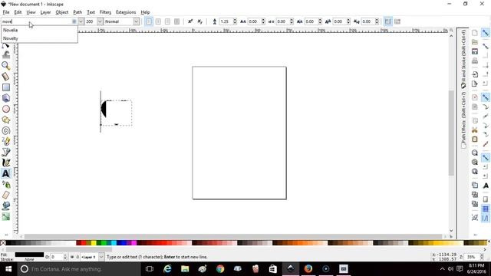This screenshot has height=276, width=491.
Task: Toggle Layer 1 lock icon
Action: click(77, 257)
